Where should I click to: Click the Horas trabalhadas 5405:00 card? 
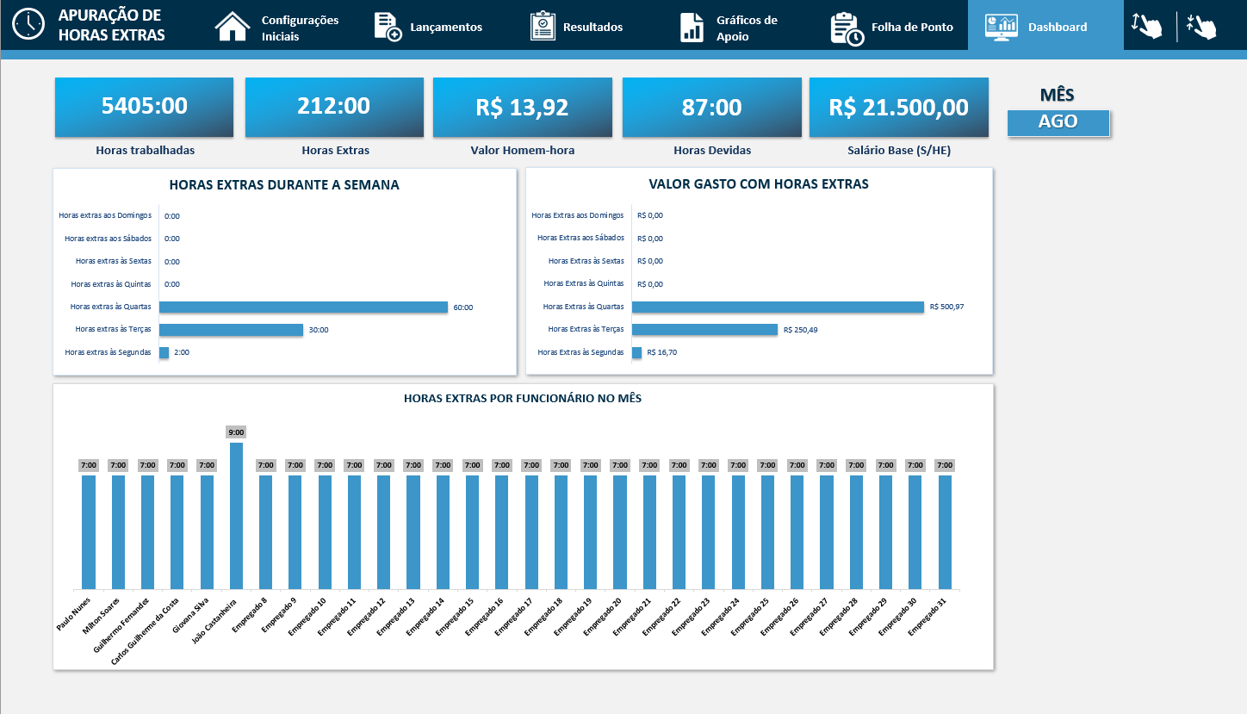(144, 107)
